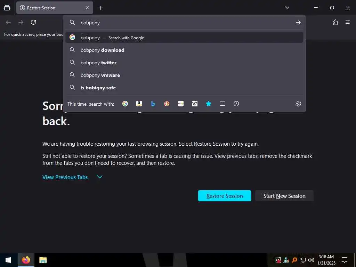Screen dimensions: 356x267
Task: Click the Restore Session button
Action: point(224,196)
